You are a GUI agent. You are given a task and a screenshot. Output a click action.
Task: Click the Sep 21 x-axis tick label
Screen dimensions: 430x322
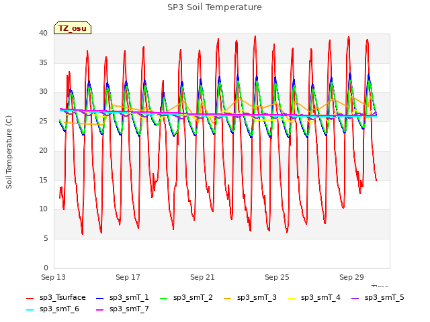(202, 277)
